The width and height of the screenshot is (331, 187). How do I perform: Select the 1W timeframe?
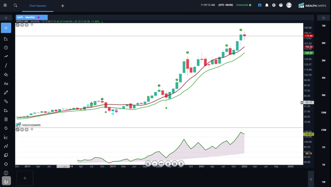click(324, 182)
